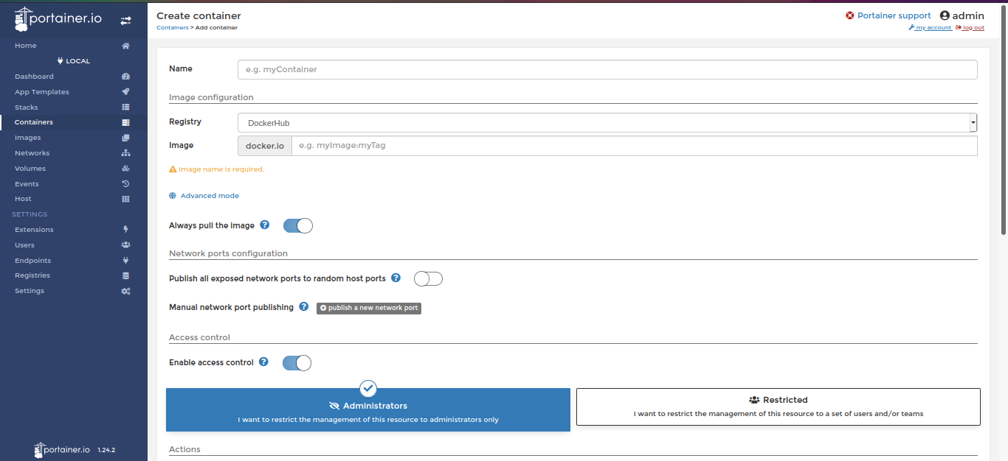Click help icon beside Enable access control
The width and height of the screenshot is (1008, 461).
tap(263, 362)
